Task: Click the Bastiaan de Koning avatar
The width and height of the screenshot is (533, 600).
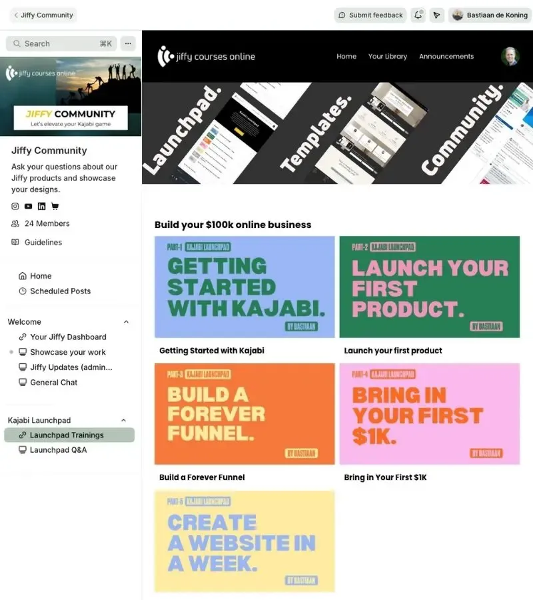Action: pos(458,15)
